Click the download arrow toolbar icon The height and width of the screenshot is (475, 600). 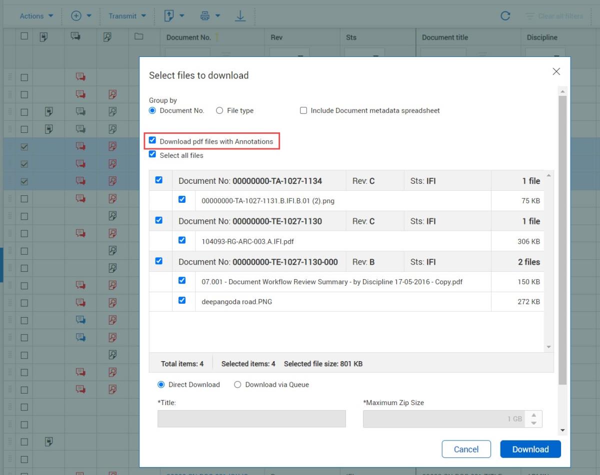coord(240,16)
